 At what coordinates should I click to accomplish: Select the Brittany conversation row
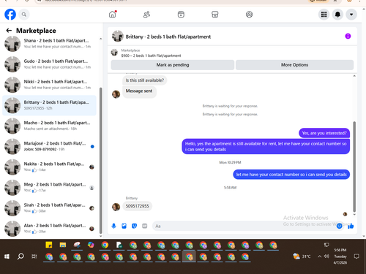pyautogui.click(x=50, y=105)
